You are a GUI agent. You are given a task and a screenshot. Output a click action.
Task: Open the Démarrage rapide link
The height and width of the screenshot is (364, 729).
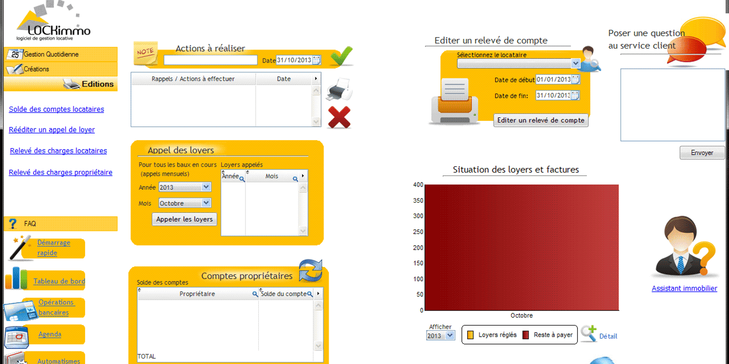pos(54,248)
